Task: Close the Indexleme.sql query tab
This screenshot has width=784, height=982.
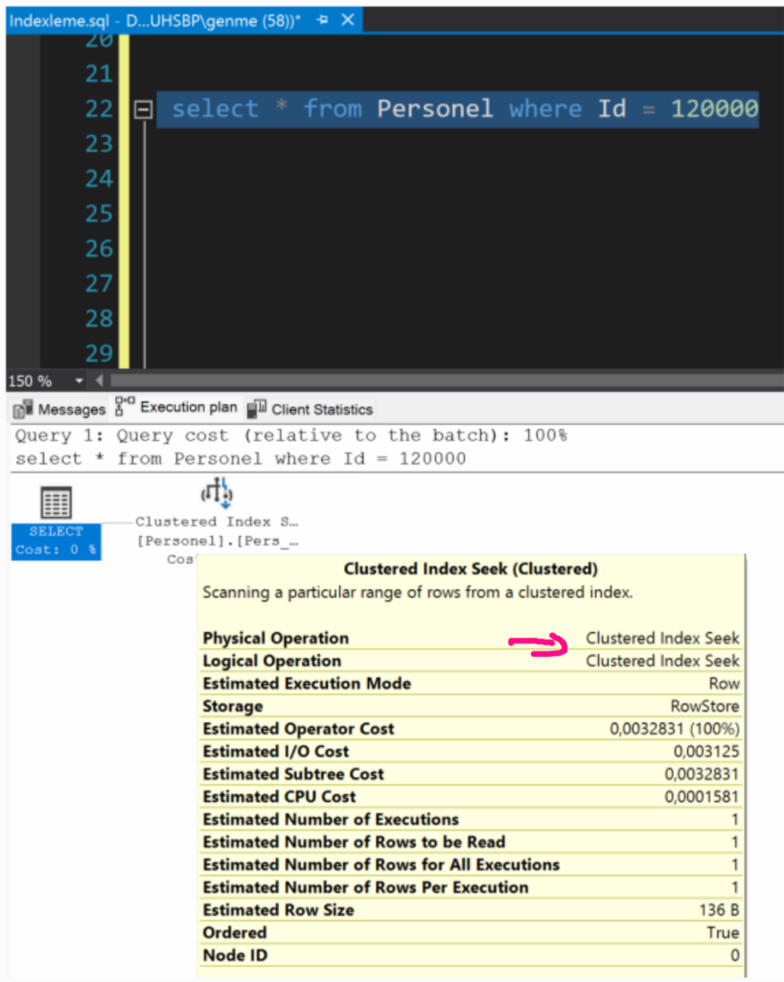Action: pos(347,19)
